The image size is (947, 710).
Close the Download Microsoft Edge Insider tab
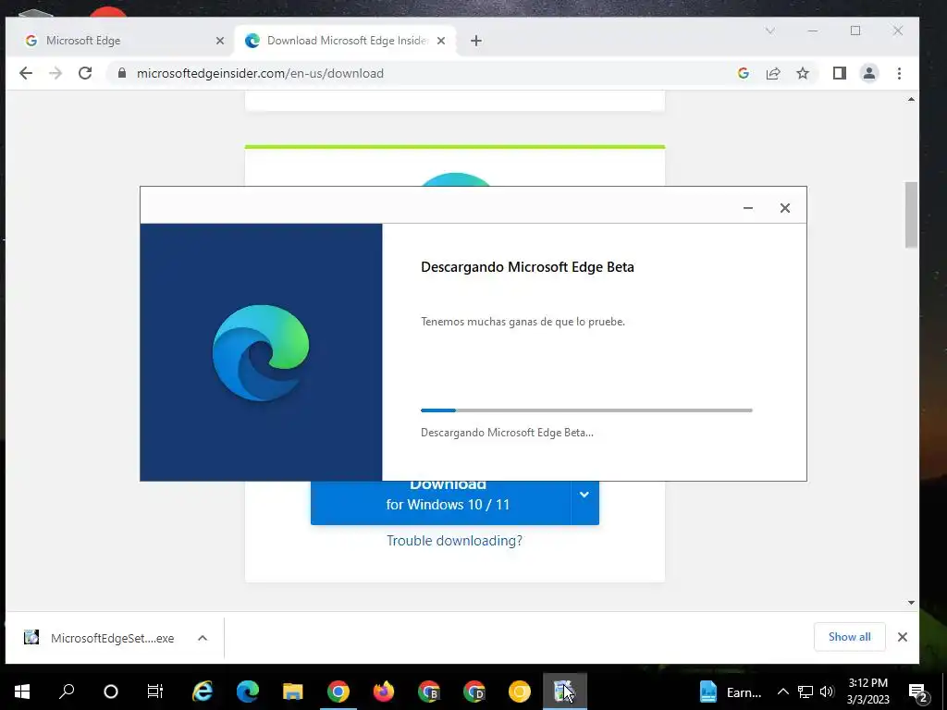click(441, 41)
